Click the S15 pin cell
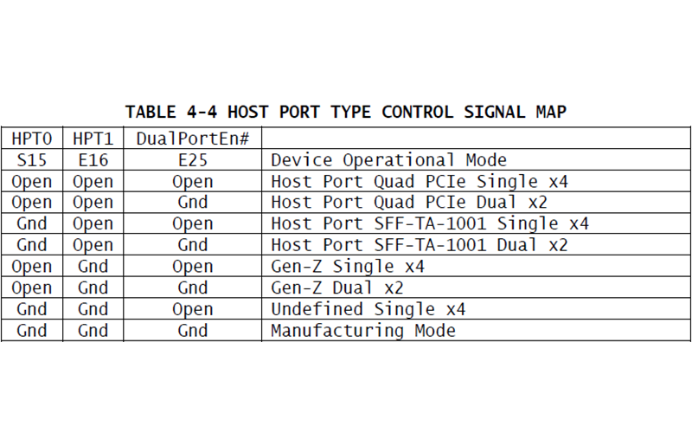This screenshot has width=692, height=433. [32, 159]
